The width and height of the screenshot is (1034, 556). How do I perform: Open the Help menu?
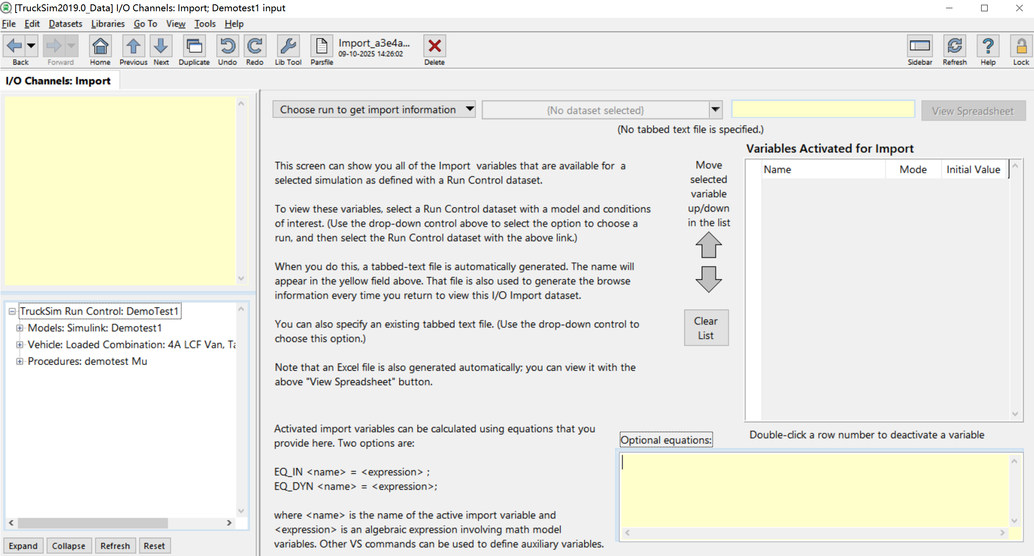234,24
